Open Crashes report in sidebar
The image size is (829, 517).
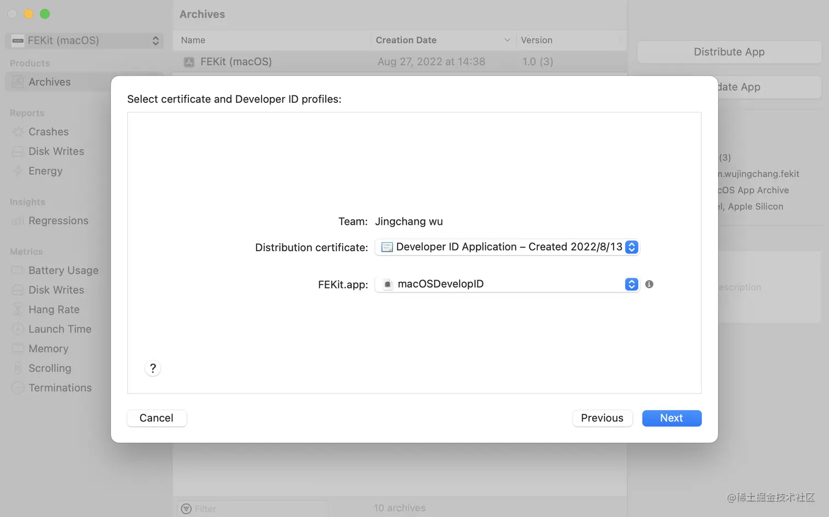click(x=48, y=132)
